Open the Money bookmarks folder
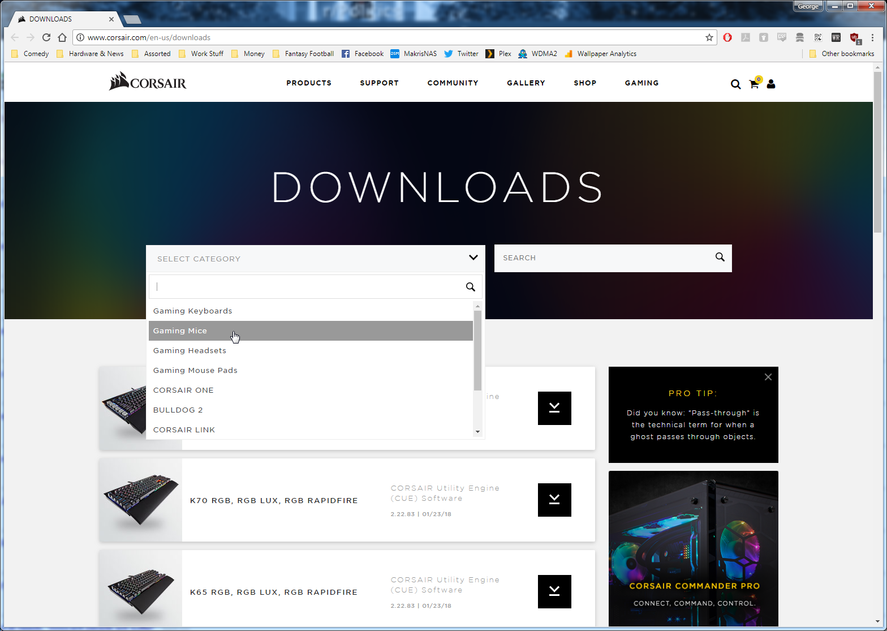887x631 pixels. point(248,54)
